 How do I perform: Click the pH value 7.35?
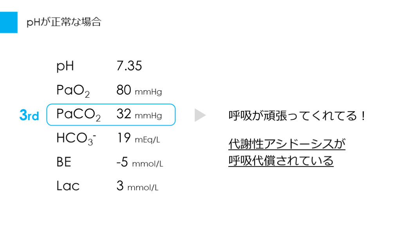tap(129, 66)
